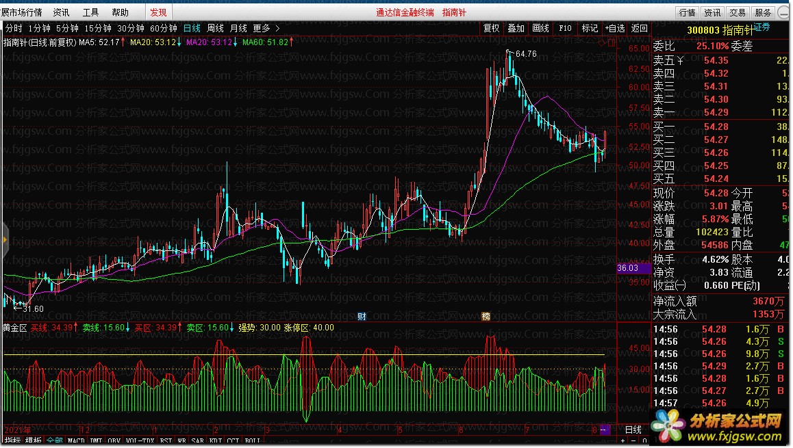Switch to the DMI indicator
793x448 pixels.
(96, 441)
